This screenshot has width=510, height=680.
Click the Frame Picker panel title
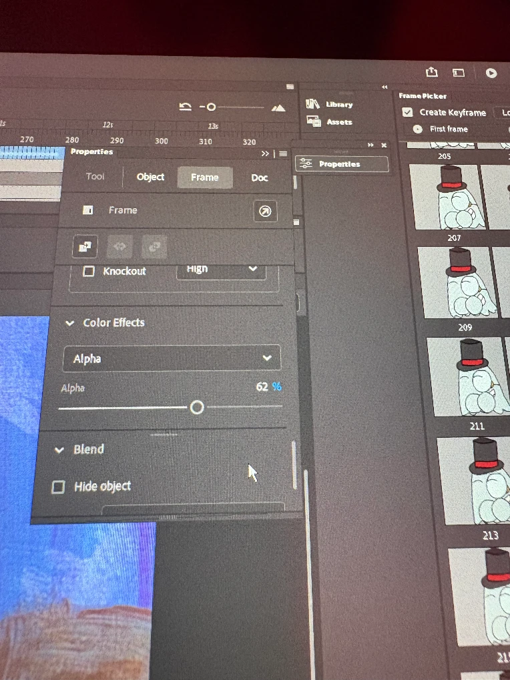(x=423, y=96)
